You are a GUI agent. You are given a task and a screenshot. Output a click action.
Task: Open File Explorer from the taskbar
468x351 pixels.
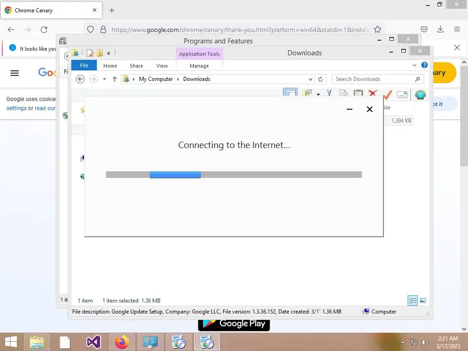(37, 342)
